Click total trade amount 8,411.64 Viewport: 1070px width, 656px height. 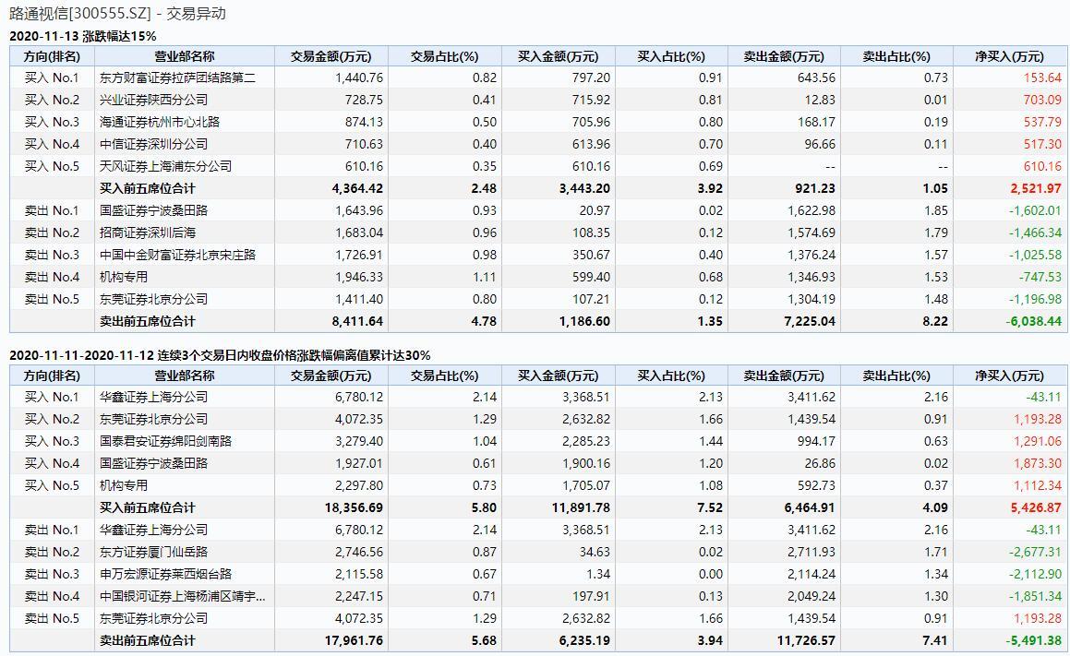(x=357, y=321)
